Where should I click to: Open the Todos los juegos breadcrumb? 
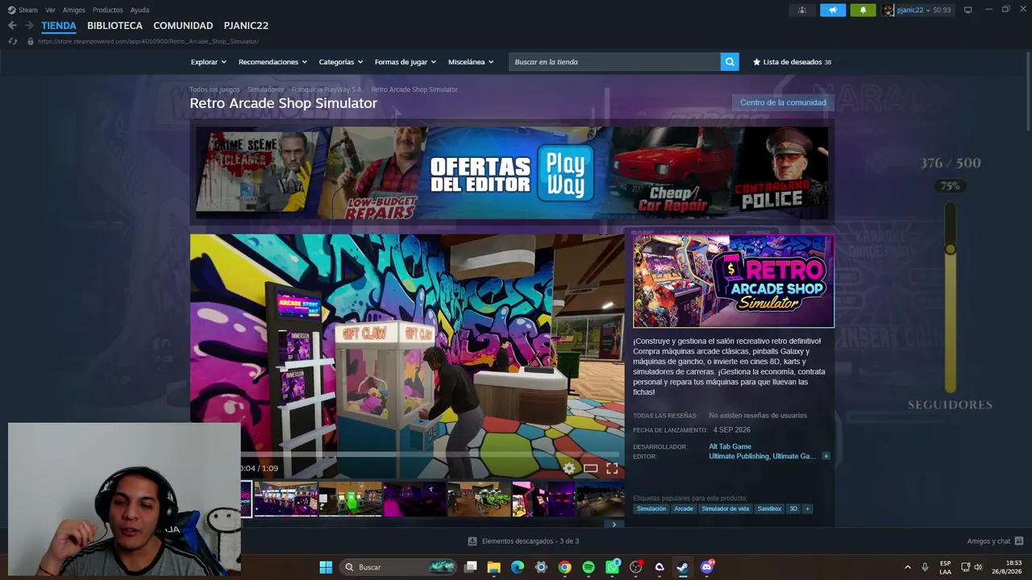click(x=214, y=89)
